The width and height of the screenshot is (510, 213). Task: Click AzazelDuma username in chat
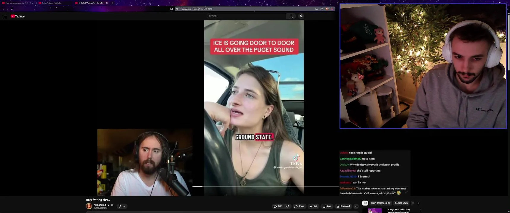point(348,170)
